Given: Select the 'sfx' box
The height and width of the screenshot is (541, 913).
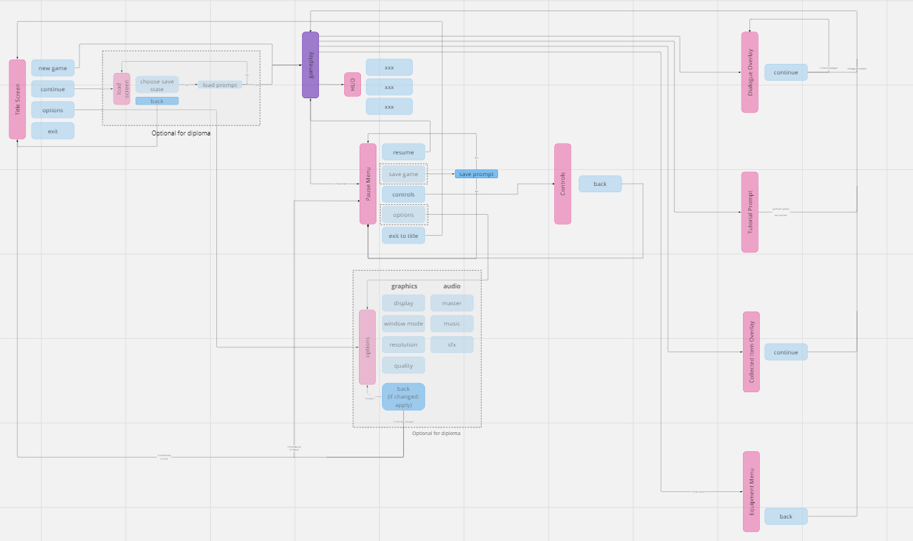Looking at the screenshot, I should (452, 345).
